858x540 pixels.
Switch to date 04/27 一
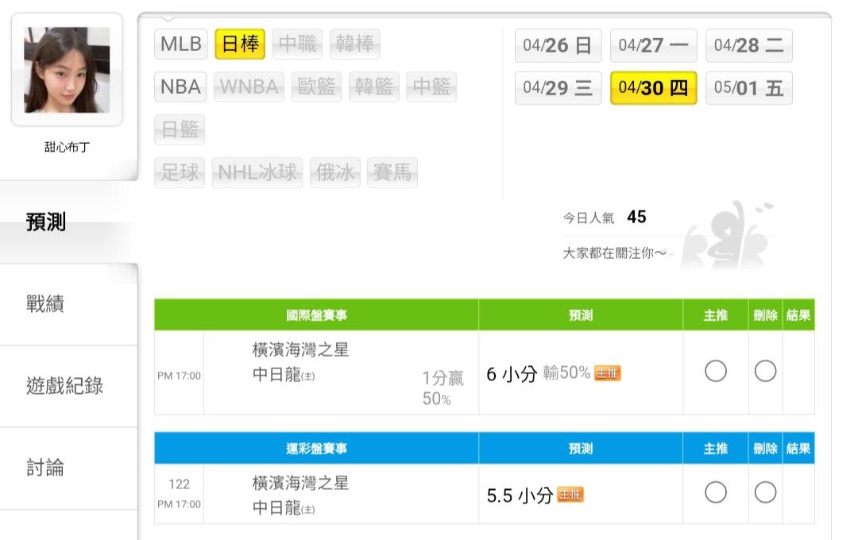click(653, 45)
